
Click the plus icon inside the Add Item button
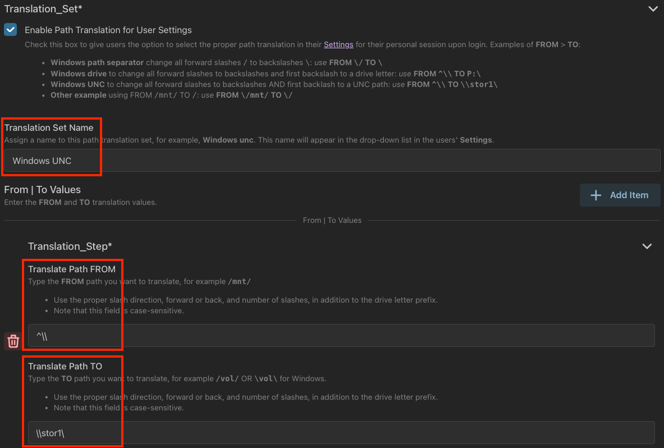[x=596, y=195]
